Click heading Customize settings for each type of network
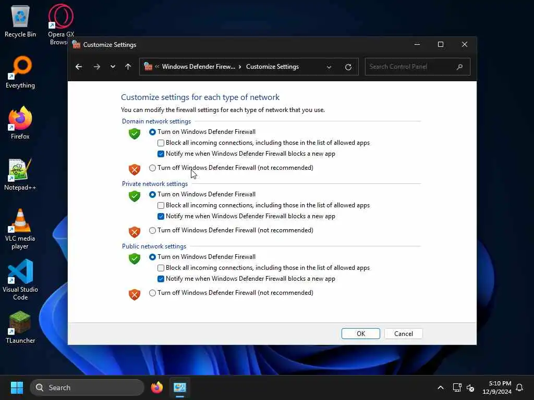 pos(200,97)
